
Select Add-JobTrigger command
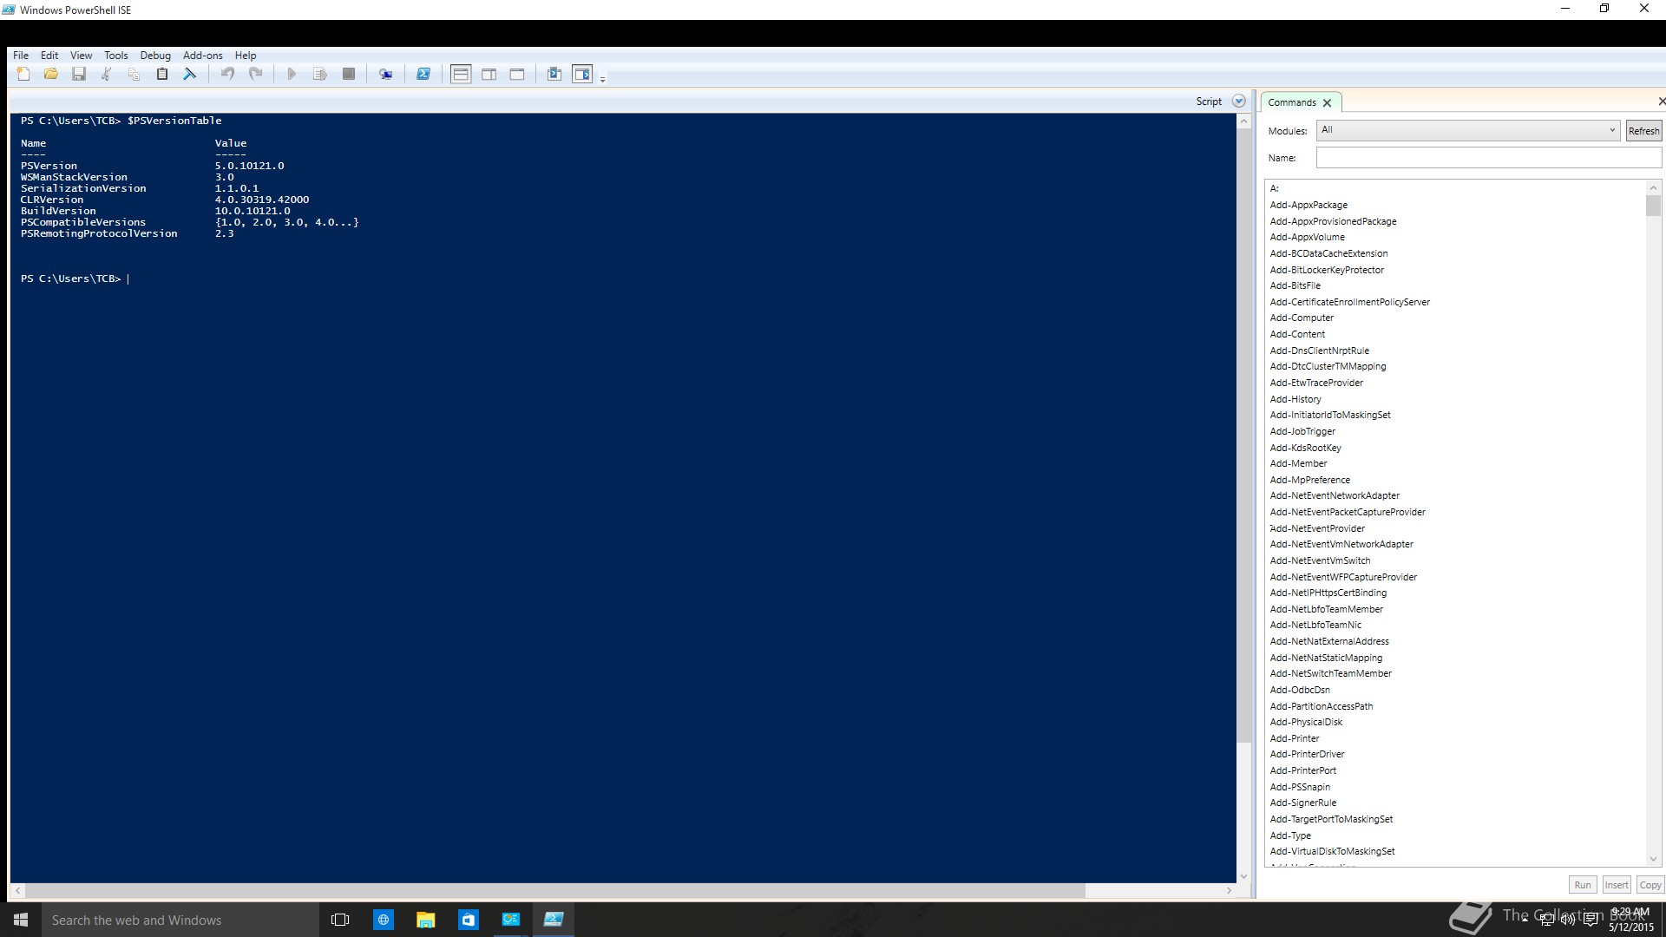click(x=1302, y=431)
